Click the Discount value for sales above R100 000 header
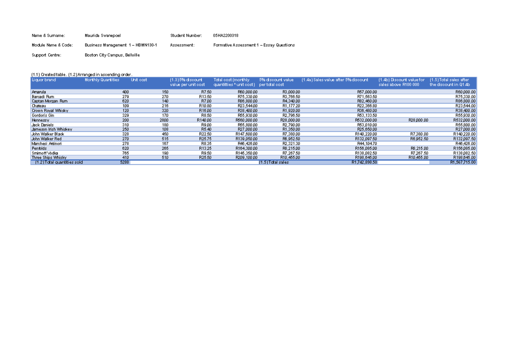The height and width of the screenshot is (359, 508). [401, 82]
